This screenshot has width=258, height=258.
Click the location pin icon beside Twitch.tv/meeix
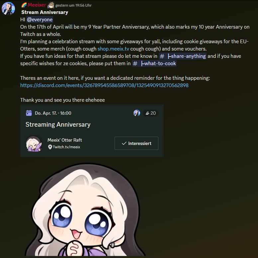point(50,147)
